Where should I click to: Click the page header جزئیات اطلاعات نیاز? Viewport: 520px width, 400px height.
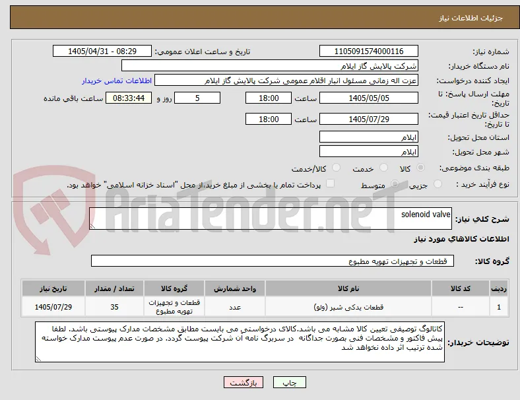(471, 18)
